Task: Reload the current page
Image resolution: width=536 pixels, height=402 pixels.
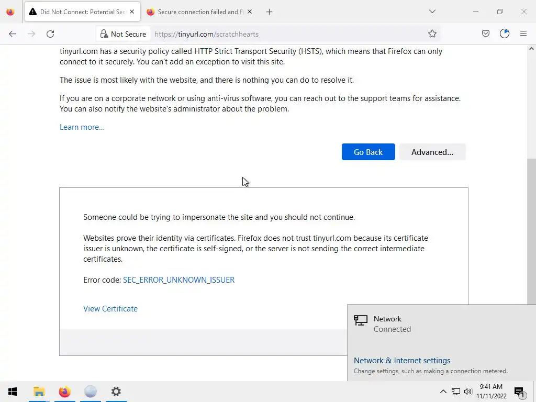Action: pos(50,34)
